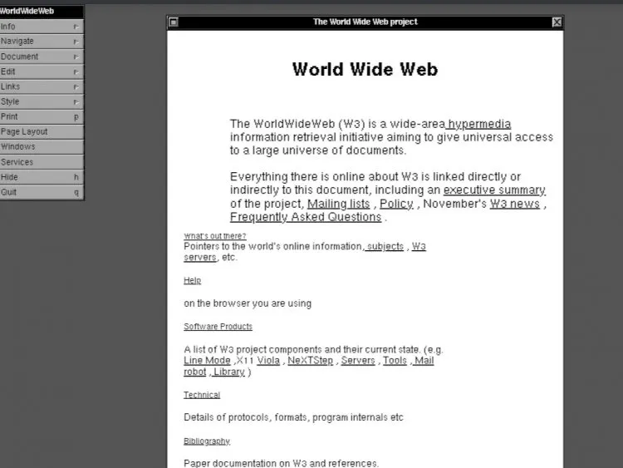Click the miniaturize icon in the window title bar

pos(173,22)
